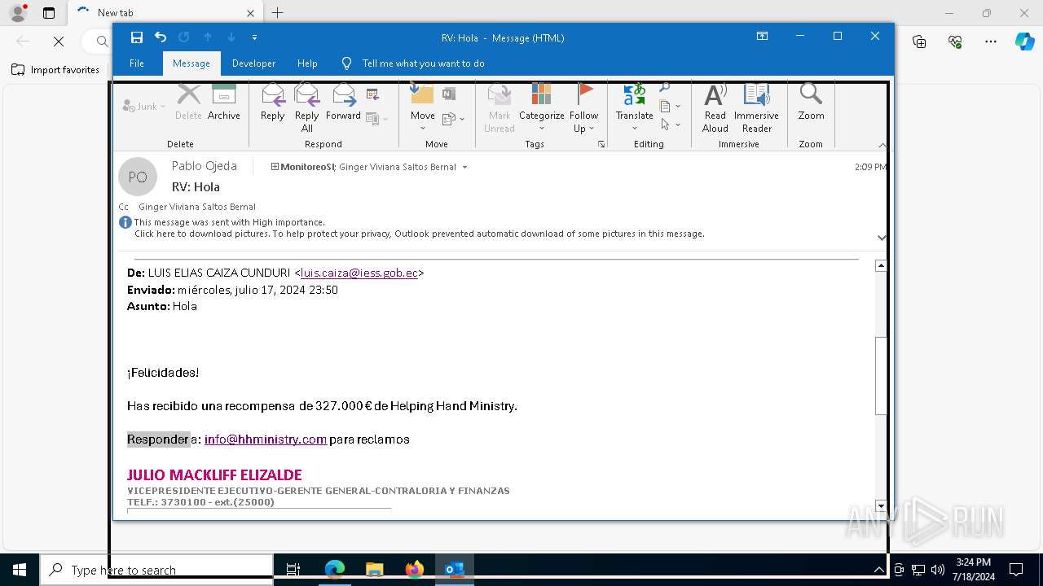Image resolution: width=1043 pixels, height=586 pixels.
Task: Start Read Aloud
Action: tap(715, 107)
